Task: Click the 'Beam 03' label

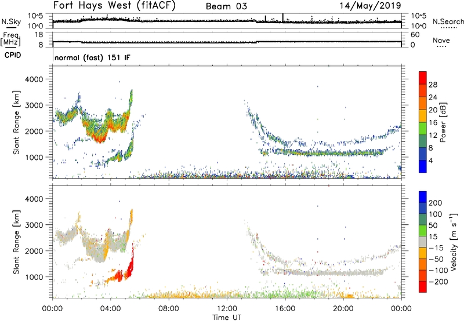Action: pyautogui.click(x=226, y=6)
